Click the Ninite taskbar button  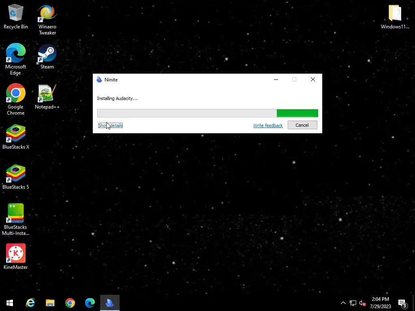tap(109, 303)
